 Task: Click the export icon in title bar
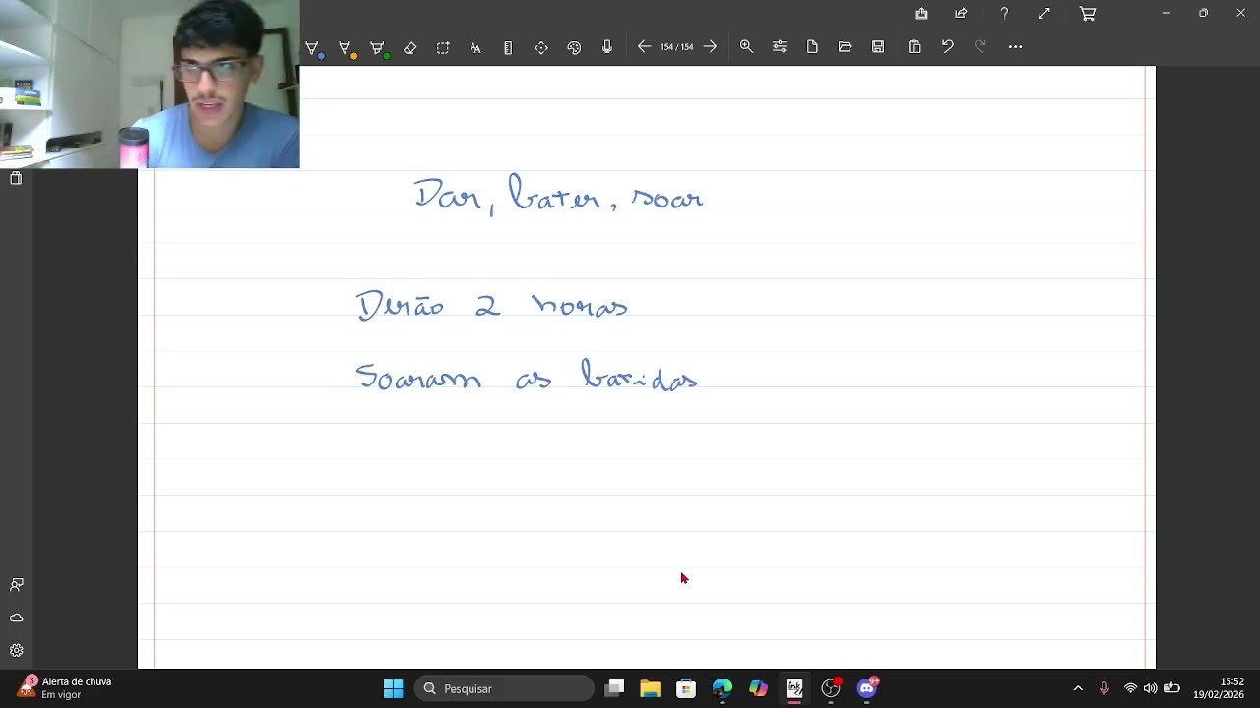tap(921, 14)
